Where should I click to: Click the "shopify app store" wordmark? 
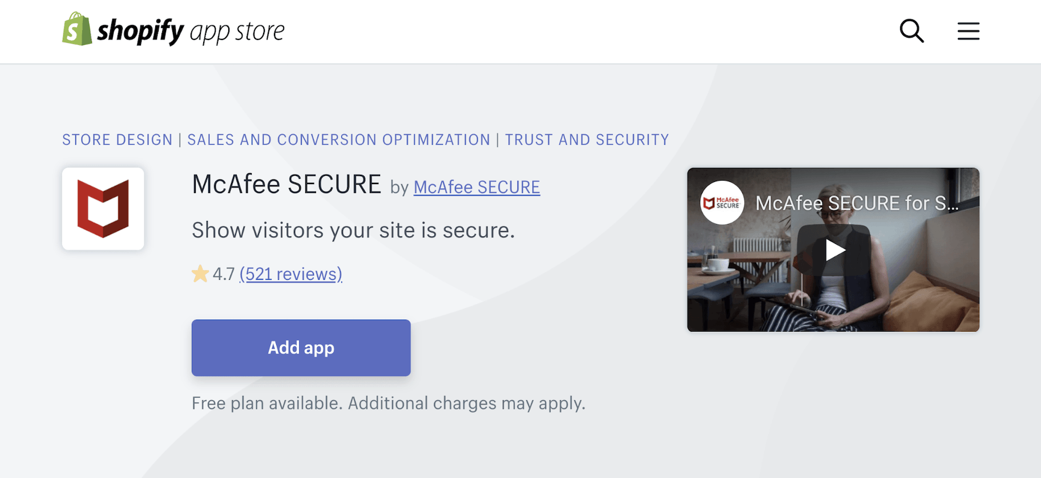click(191, 31)
